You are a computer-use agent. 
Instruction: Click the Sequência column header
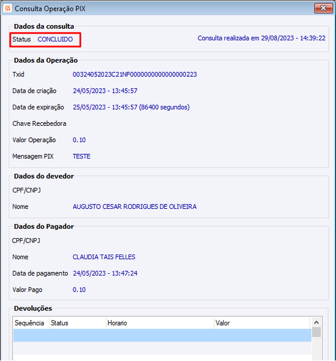point(31,323)
